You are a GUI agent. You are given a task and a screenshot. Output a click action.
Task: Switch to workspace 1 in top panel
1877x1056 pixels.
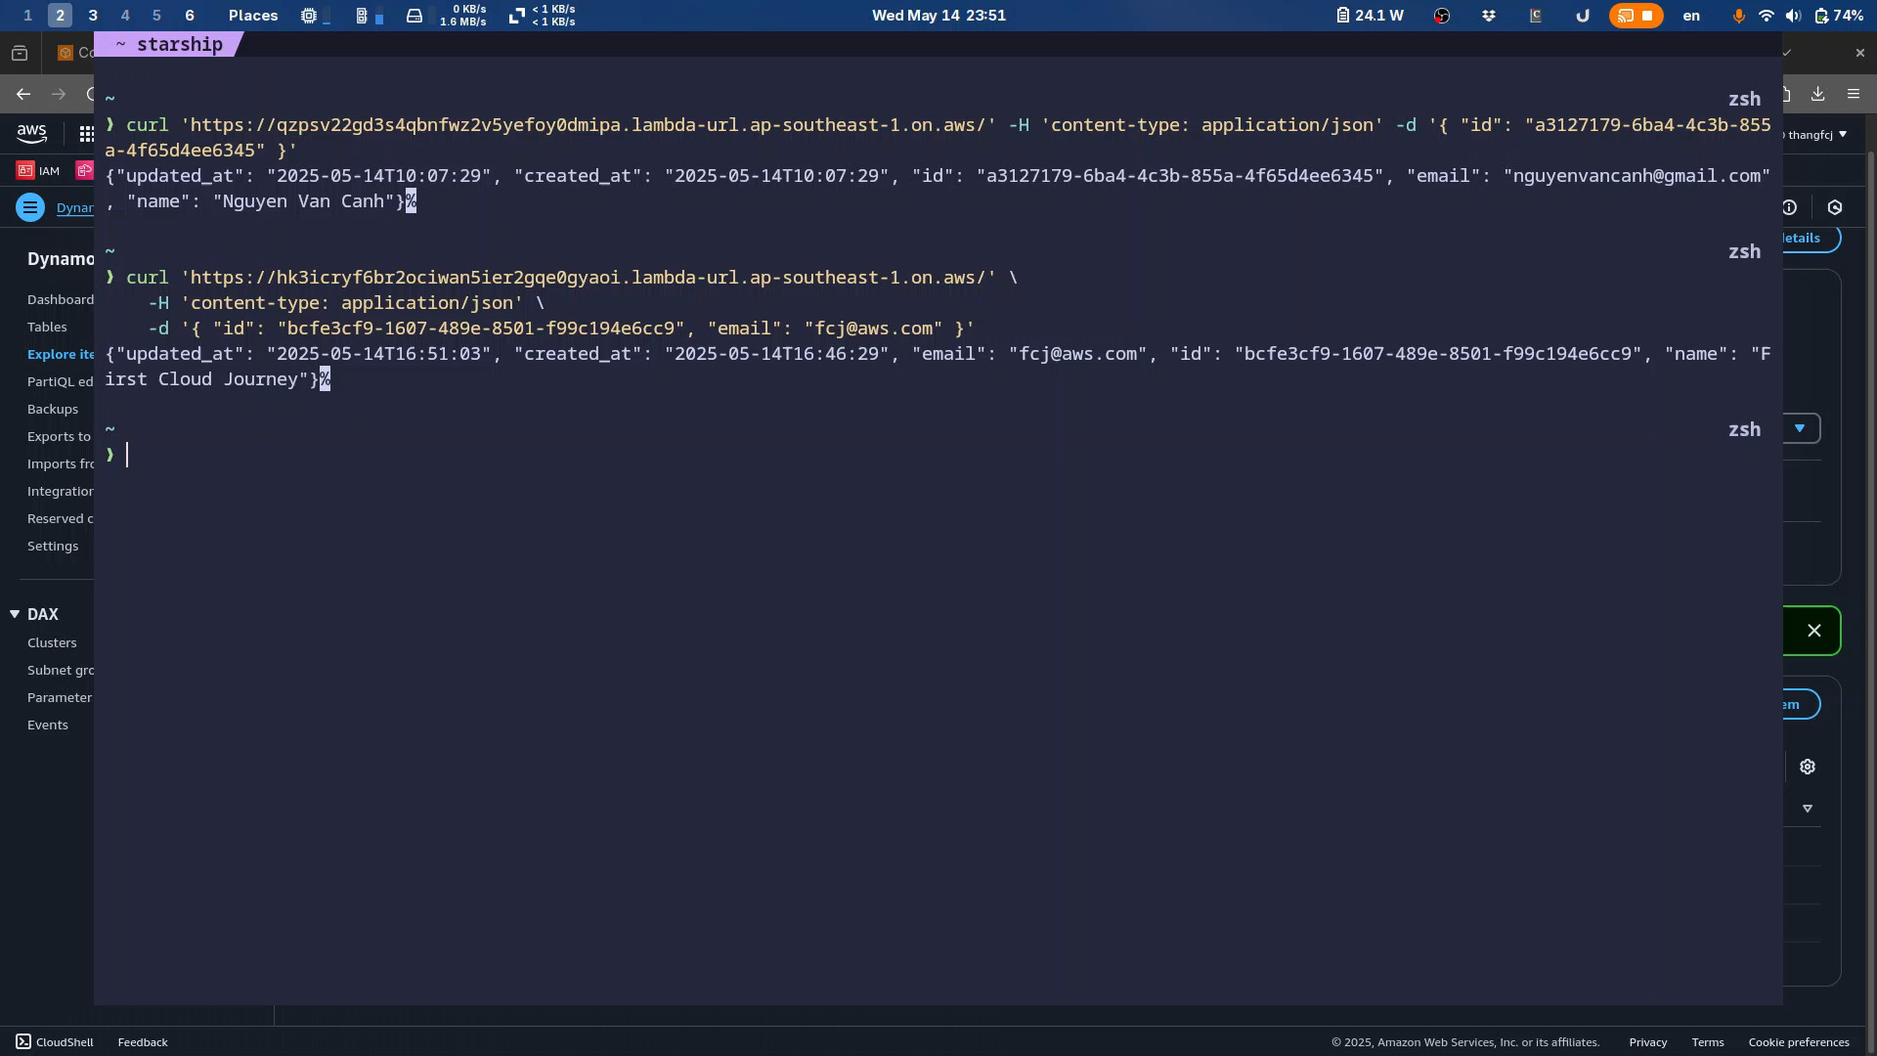coord(27,16)
